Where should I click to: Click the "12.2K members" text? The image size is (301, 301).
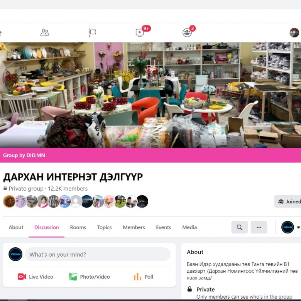(x=68, y=188)
